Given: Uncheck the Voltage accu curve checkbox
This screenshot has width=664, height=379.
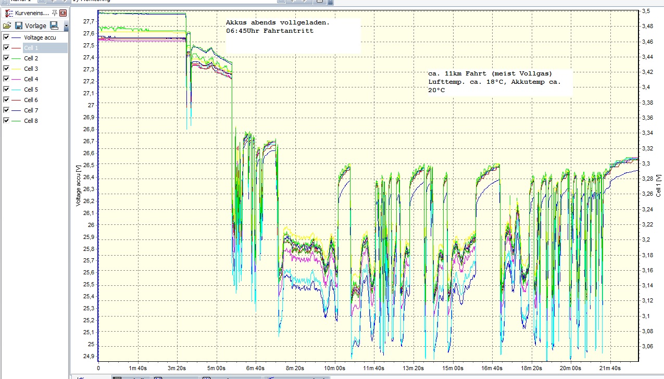Looking at the screenshot, I should [6, 37].
